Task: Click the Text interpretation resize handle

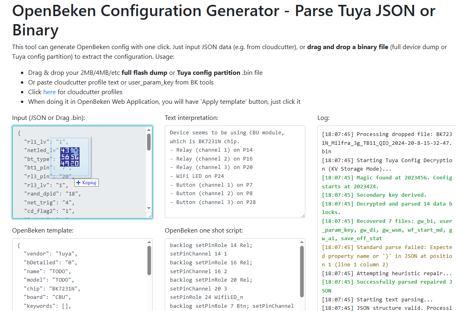Action: (303, 216)
